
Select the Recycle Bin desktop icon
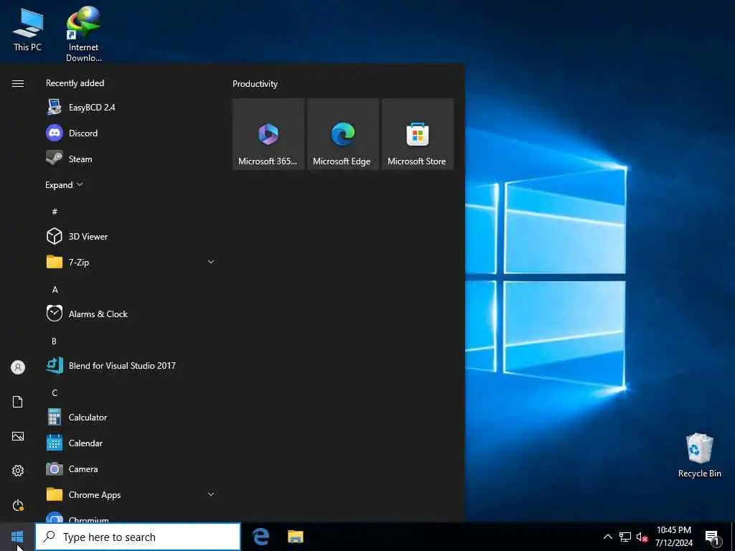(699, 456)
